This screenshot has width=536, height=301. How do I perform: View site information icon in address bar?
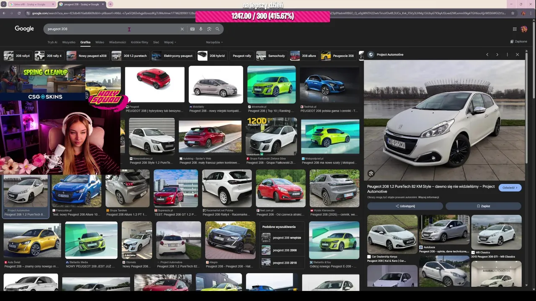(28, 13)
